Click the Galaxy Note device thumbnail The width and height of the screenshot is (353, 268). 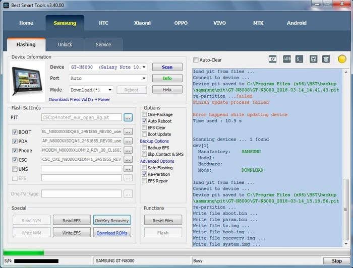coord(27,81)
